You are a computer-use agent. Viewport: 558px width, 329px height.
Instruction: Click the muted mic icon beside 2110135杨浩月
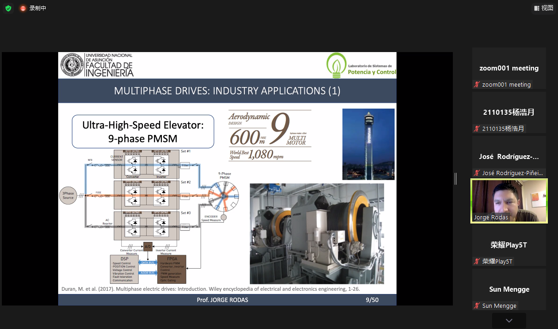[x=477, y=129]
